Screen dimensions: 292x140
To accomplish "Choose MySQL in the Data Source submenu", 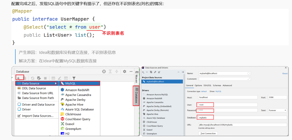I will point(80,83).
